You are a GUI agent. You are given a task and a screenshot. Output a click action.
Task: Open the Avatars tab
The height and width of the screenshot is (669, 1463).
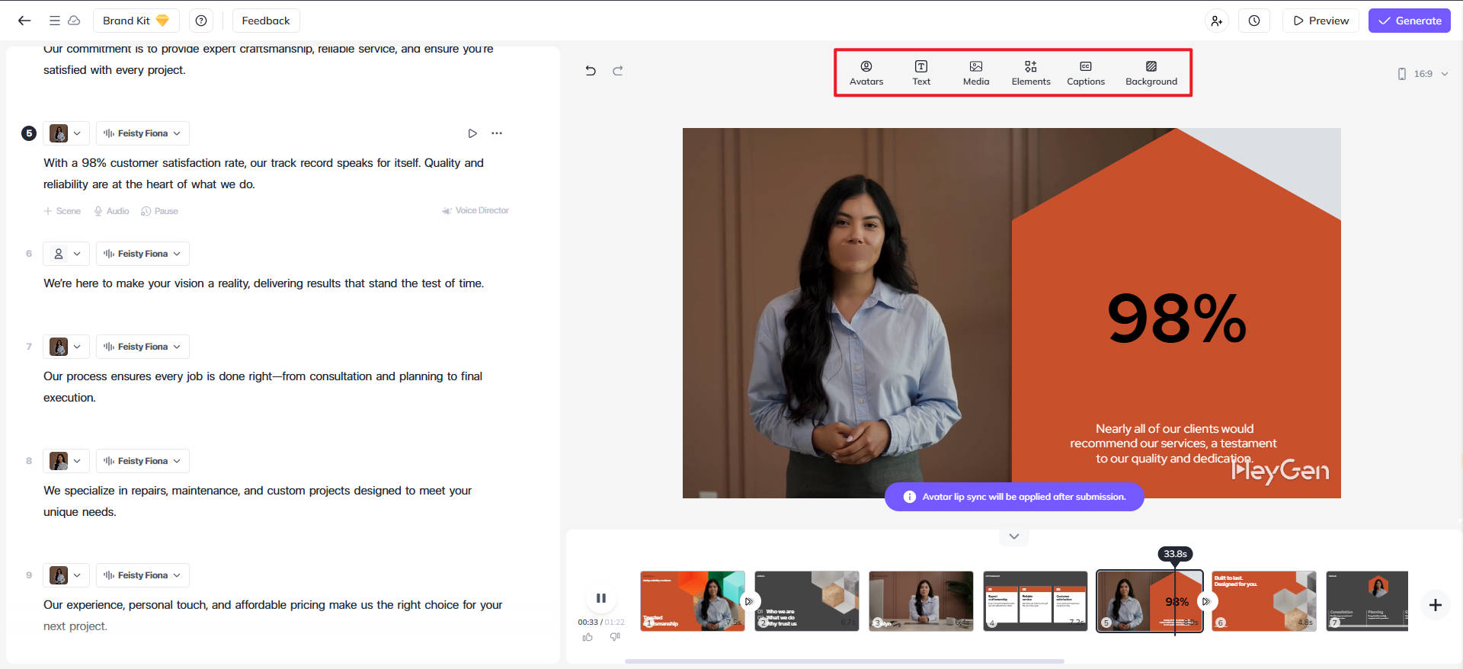tap(866, 73)
